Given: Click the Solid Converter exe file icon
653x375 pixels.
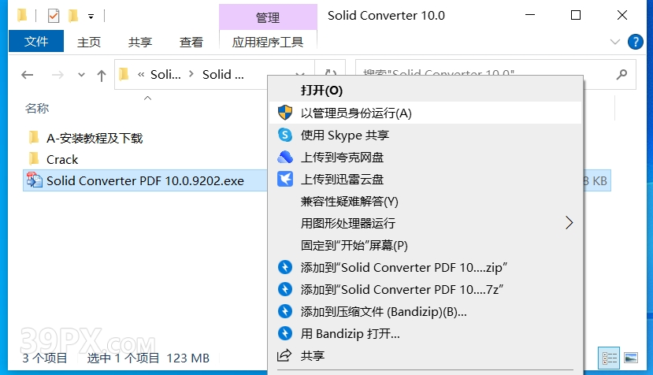Looking at the screenshot, I should (x=34, y=180).
